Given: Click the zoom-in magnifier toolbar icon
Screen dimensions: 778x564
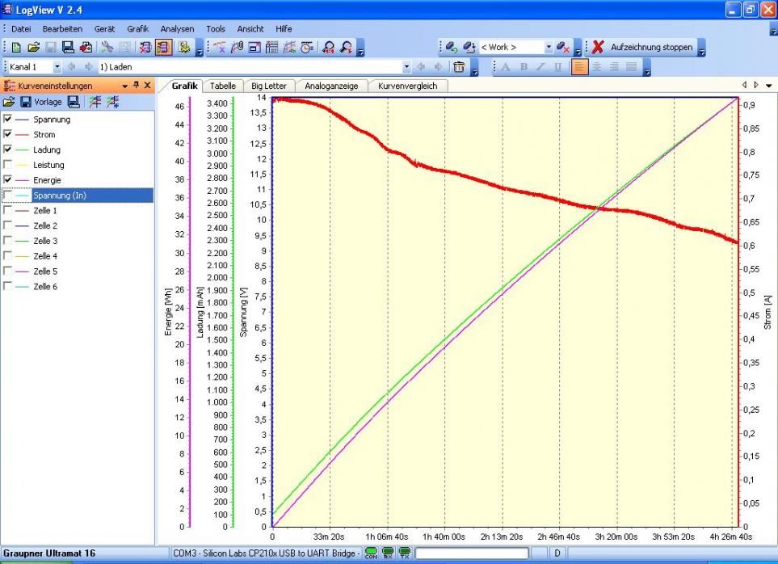Looking at the screenshot, I should tap(329, 48).
